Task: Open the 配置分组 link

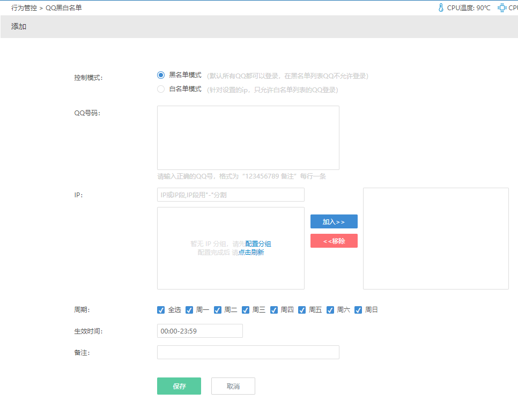Action: [258, 244]
